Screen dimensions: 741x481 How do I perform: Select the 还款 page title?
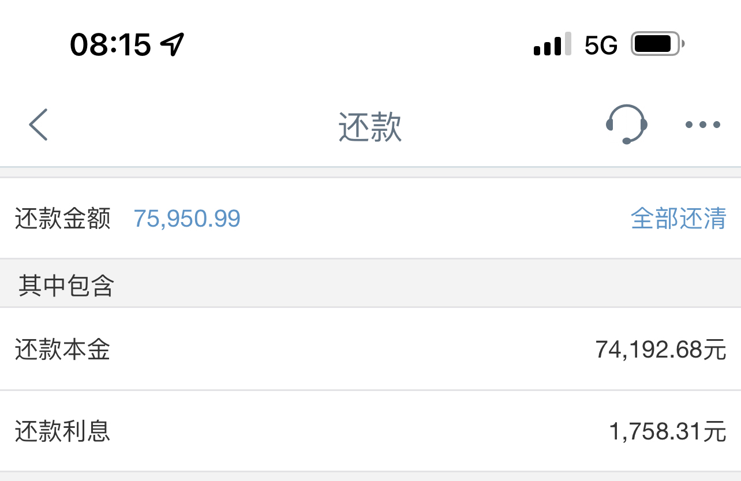pos(370,127)
